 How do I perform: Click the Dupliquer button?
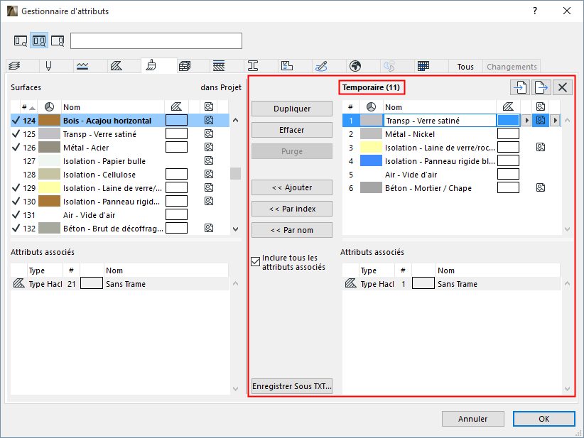tap(292, 109)
